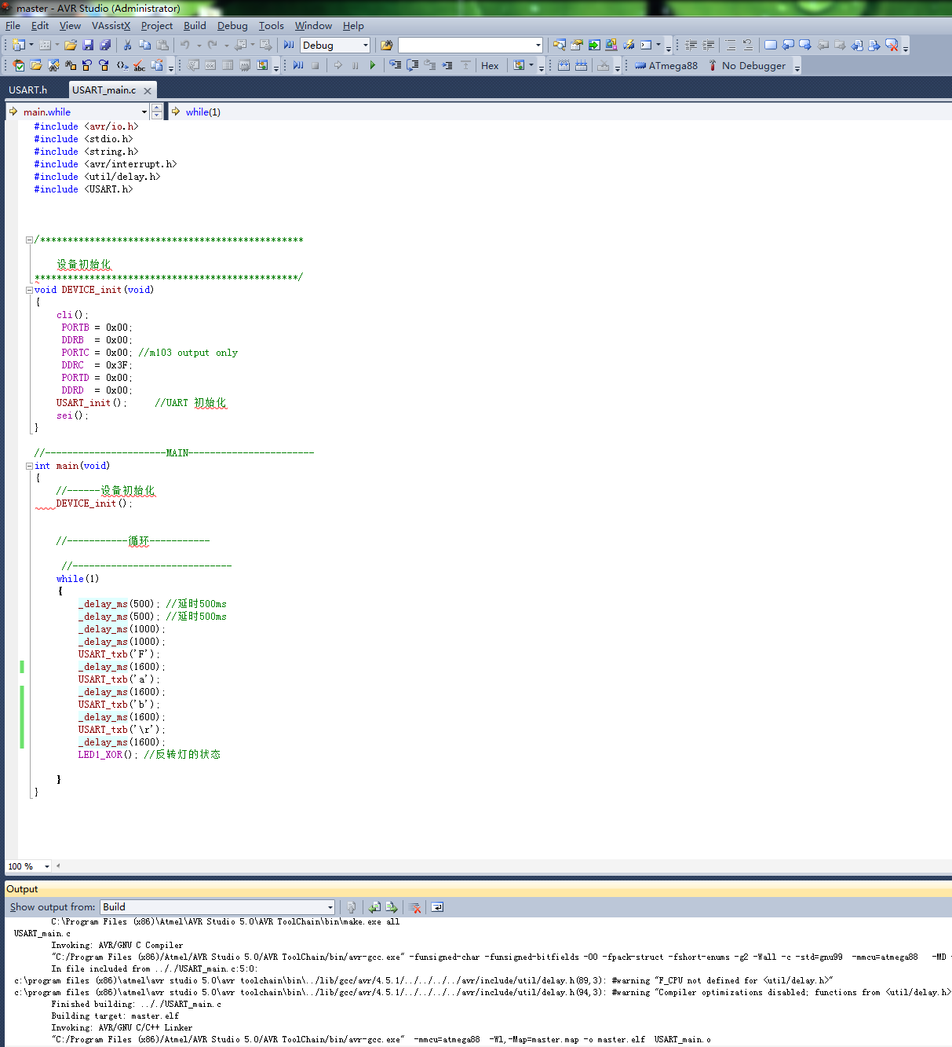Click the Step Into icon
952x1047 pixels.
pos(396,66)
